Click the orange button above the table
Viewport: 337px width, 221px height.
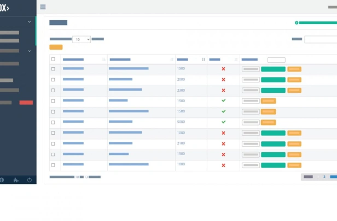click(56, 47)
